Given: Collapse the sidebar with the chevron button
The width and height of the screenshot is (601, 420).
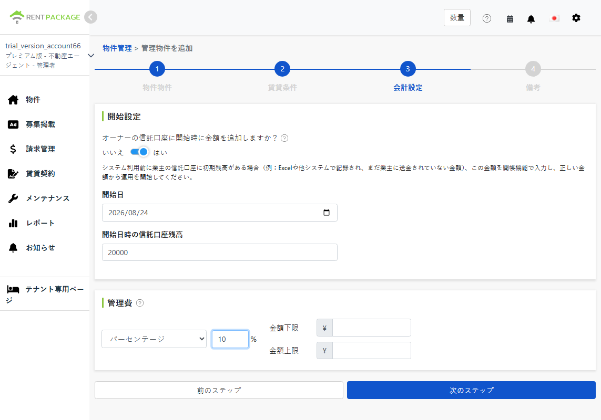Looking at the screenshot, I should 90,17.
